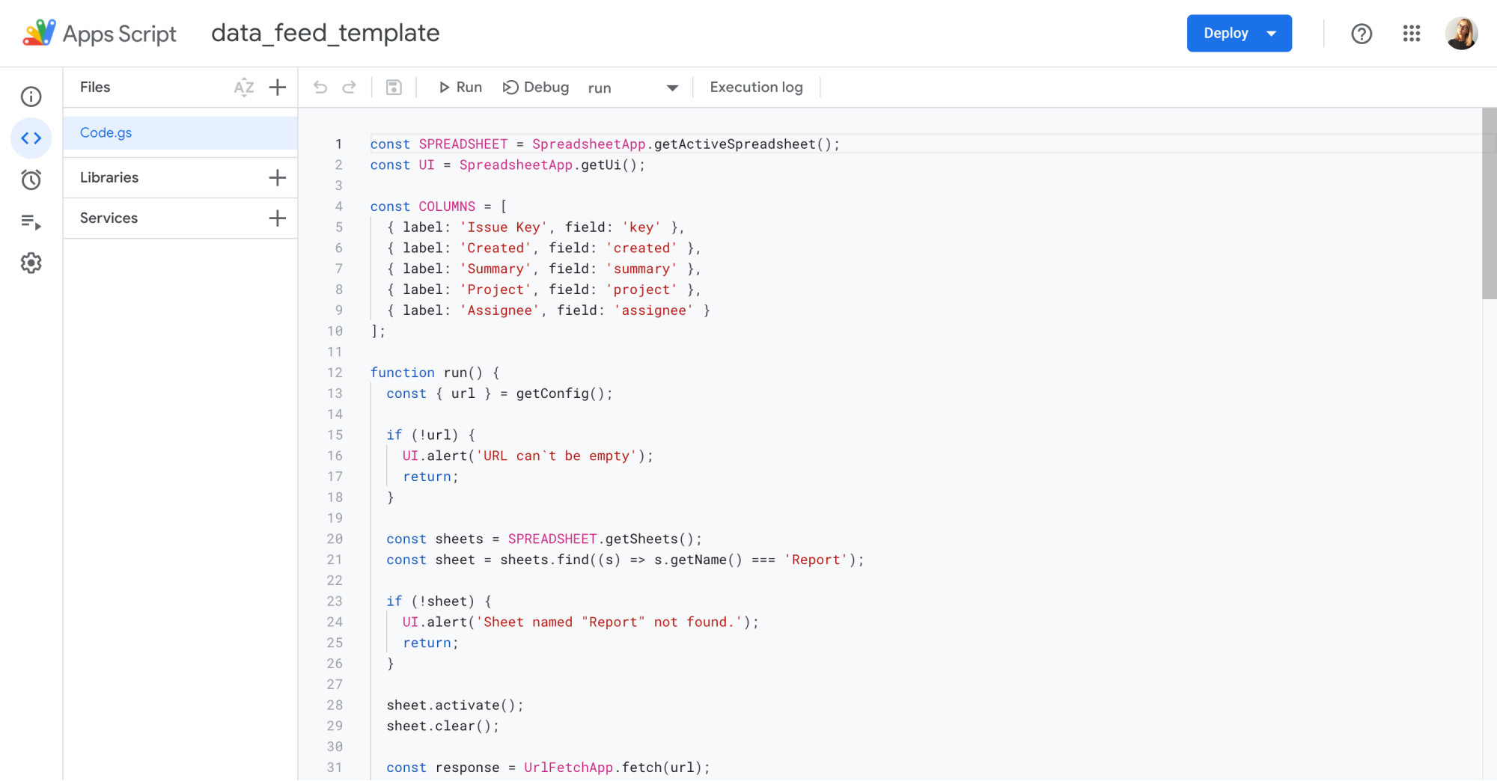
Task: Open the Executions list icon
Action: pos(31,221)
